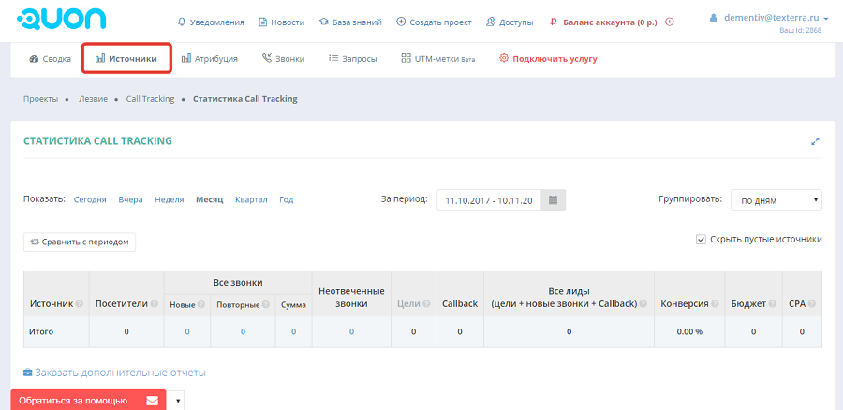
Task: Click the 0.00 % conversion cell
Action: 689,331
